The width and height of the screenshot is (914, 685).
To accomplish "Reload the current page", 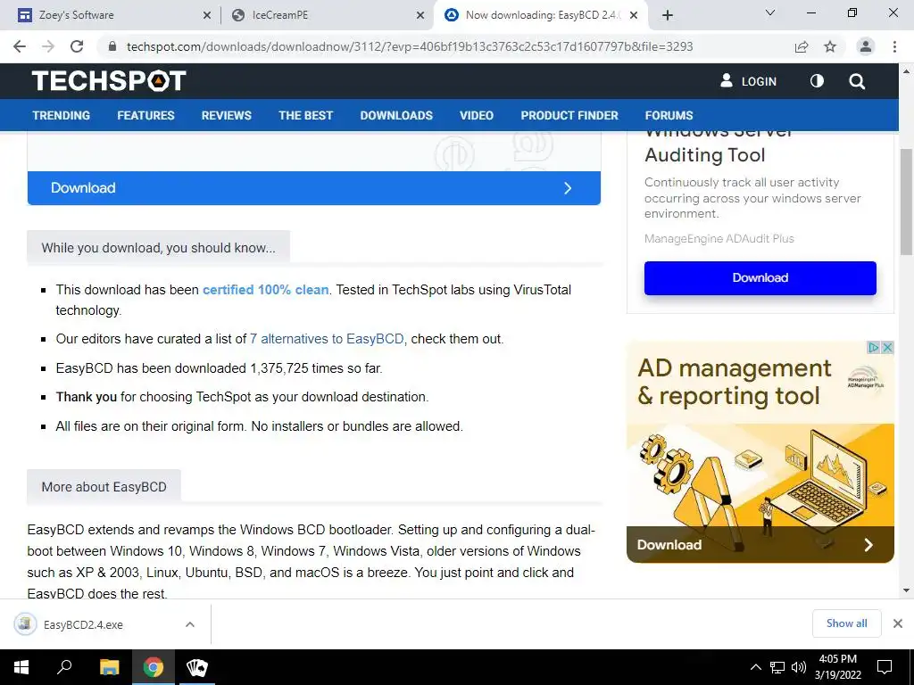I will pyautogui.click(x=77, y=46).
